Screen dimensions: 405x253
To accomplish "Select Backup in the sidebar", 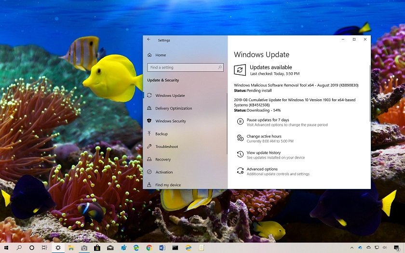I will click(x=161, y=134).
